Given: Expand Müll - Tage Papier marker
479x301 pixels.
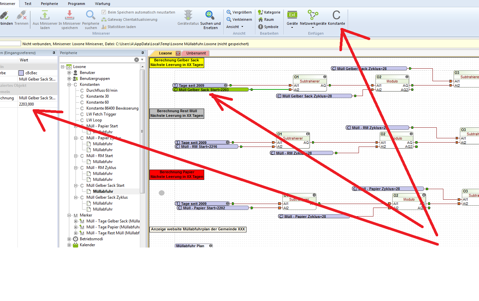Looking at the screenshot, I should (x=76, y=227).
